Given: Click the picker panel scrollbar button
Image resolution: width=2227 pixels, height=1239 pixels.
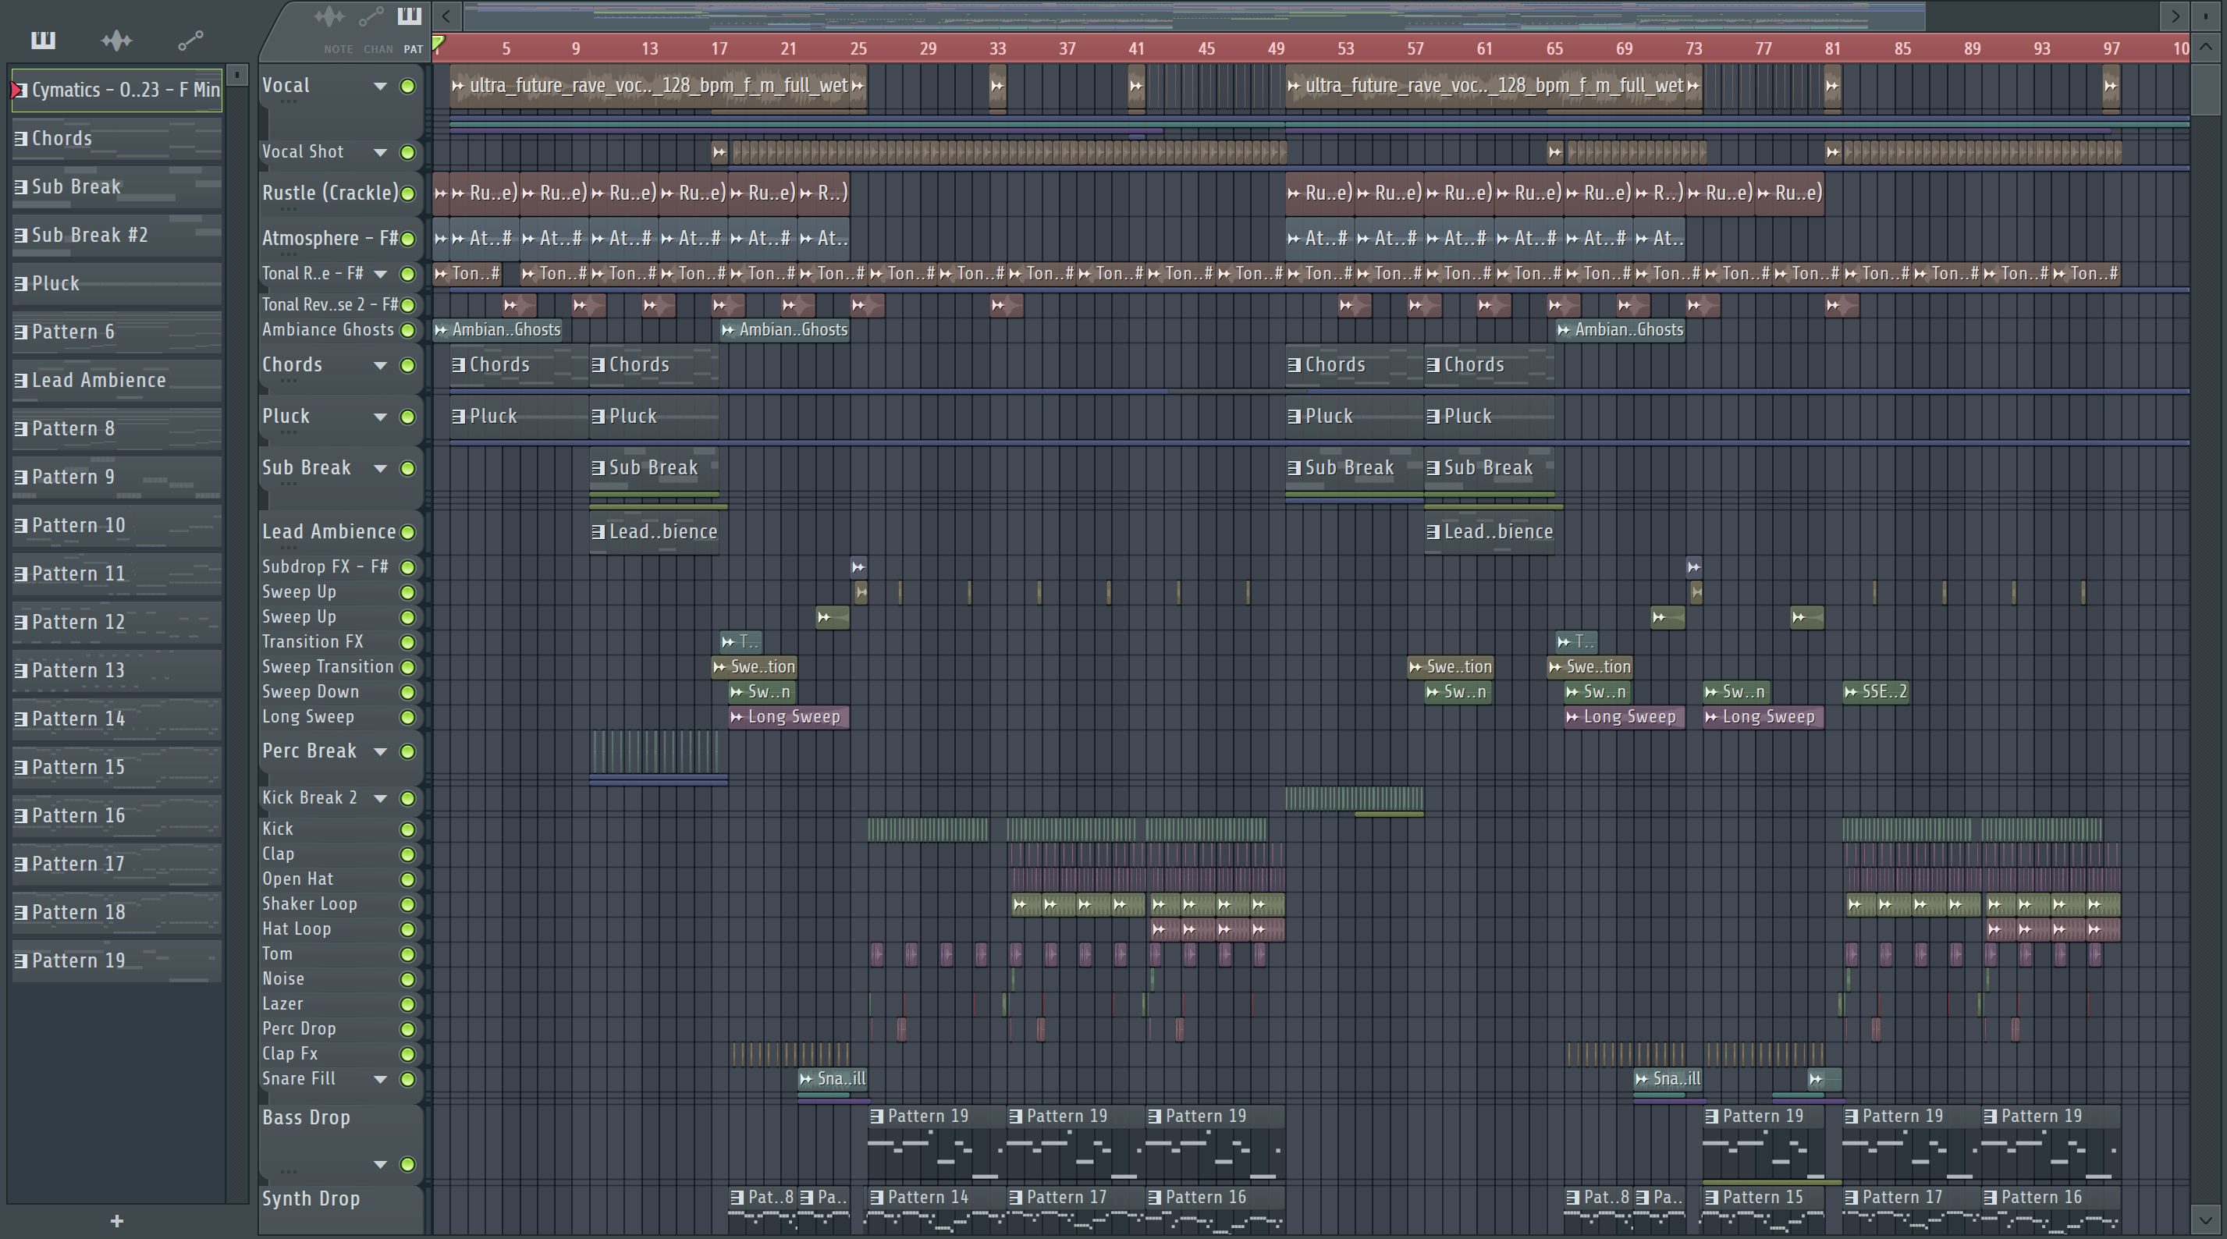Looking at the screenshot, I should (x=237, y=74).
